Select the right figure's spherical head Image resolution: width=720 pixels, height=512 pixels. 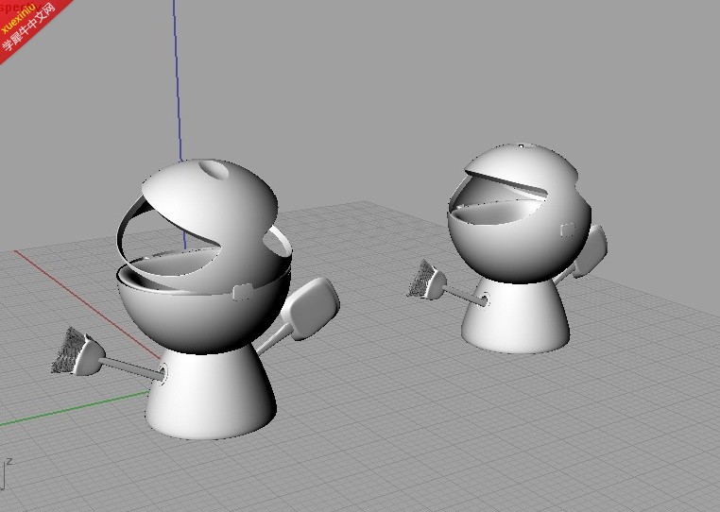(520, 213)
